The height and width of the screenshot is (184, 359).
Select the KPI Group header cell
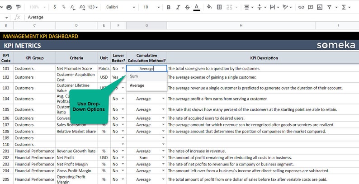34,58
